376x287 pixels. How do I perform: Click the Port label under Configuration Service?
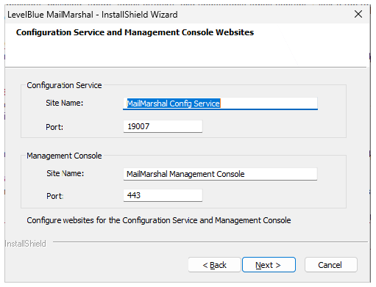click(x=54, y=127)
